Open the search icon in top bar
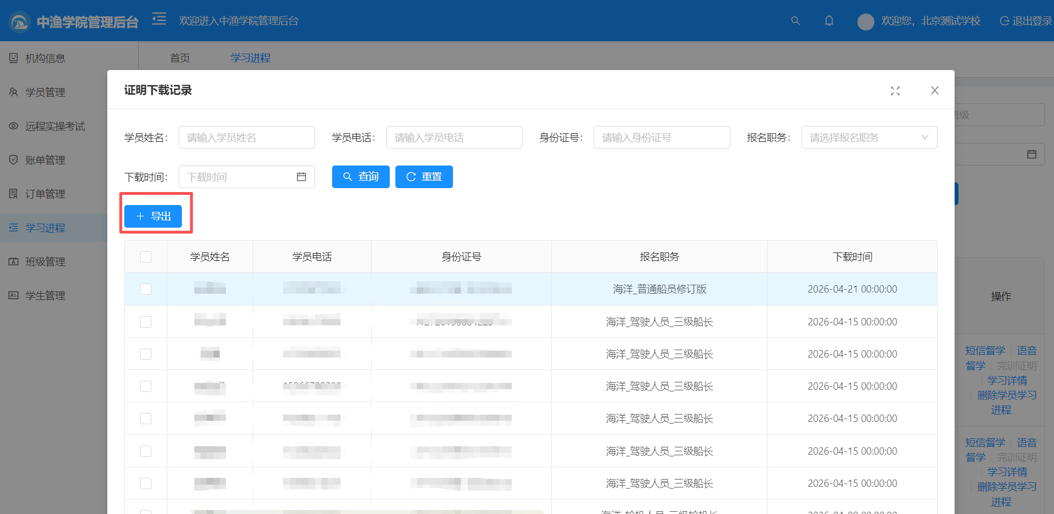Screen dimensions: 1054x514 pyautogui.click(x=795, y=21)
